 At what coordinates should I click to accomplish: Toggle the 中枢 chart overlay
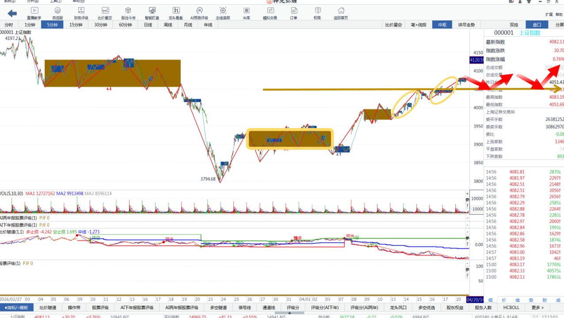[442, 25]
